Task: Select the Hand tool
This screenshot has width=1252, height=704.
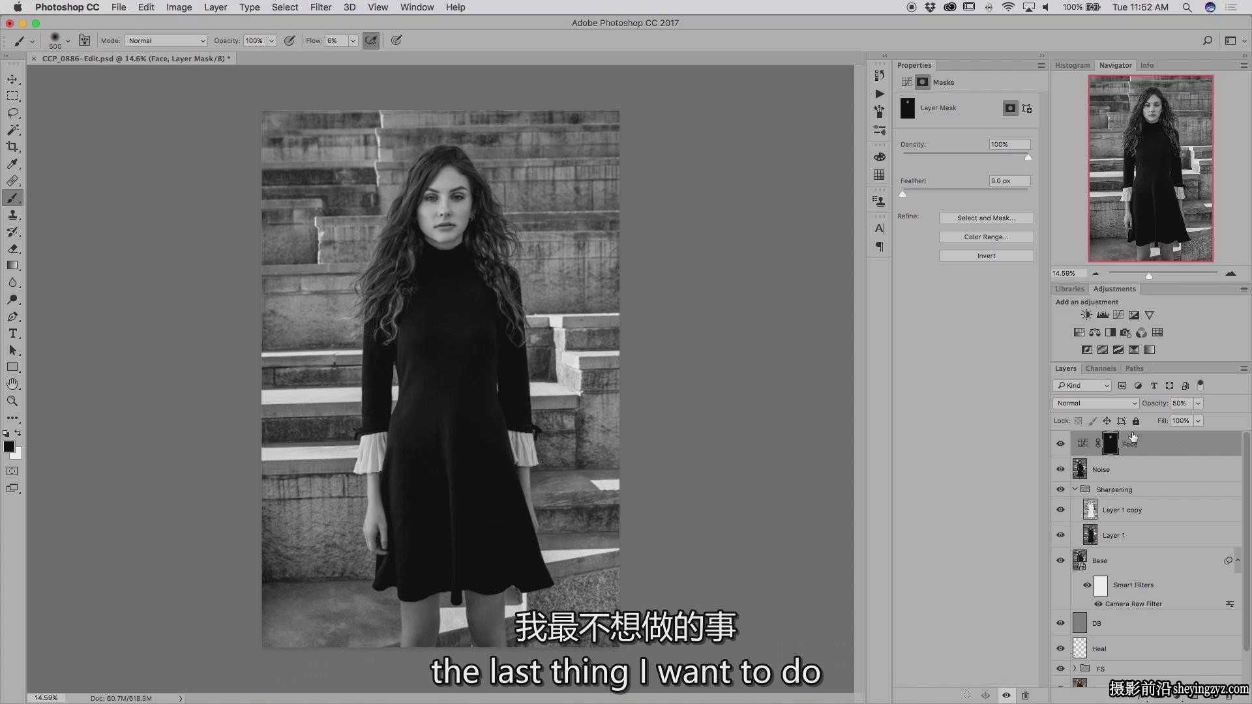Action: (x=12, y=384)
